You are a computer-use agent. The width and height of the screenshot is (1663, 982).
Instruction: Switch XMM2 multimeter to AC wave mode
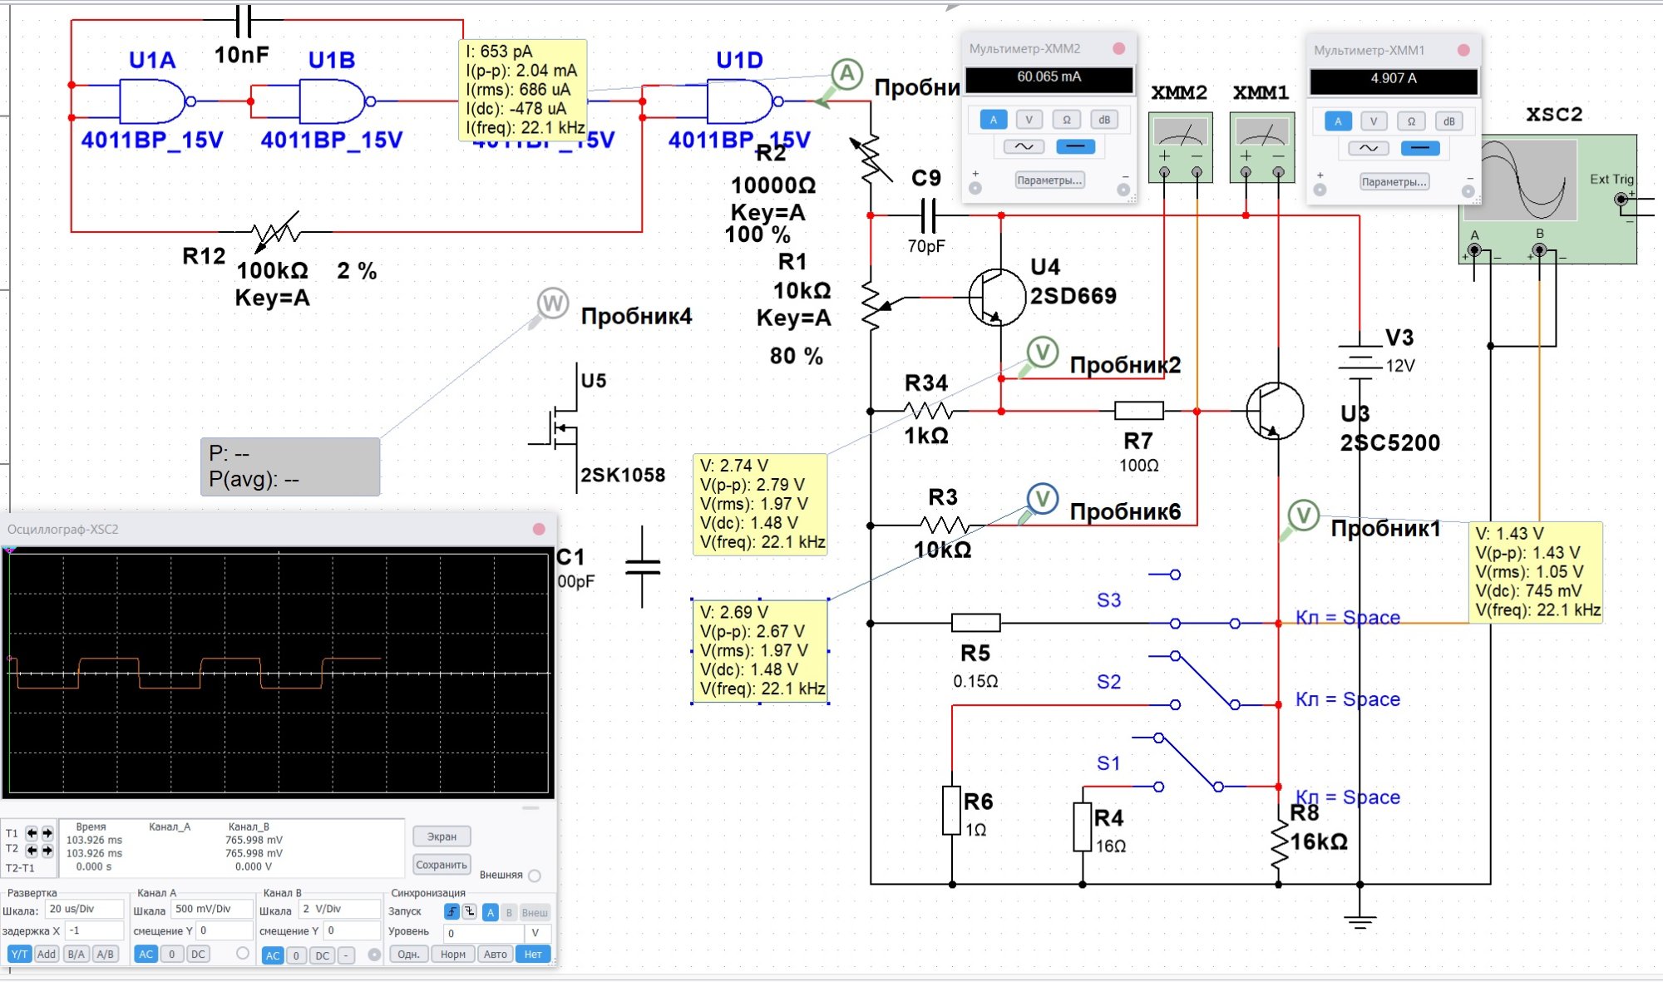(1024, 147)
